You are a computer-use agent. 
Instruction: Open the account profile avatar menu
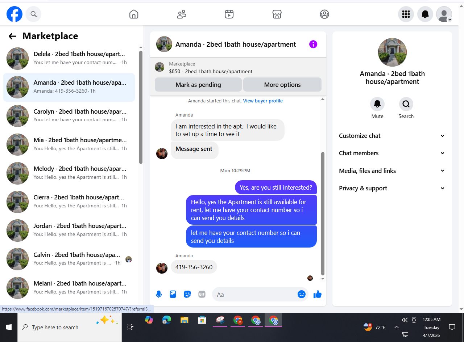pyautogui.click(x=444, y=14)
